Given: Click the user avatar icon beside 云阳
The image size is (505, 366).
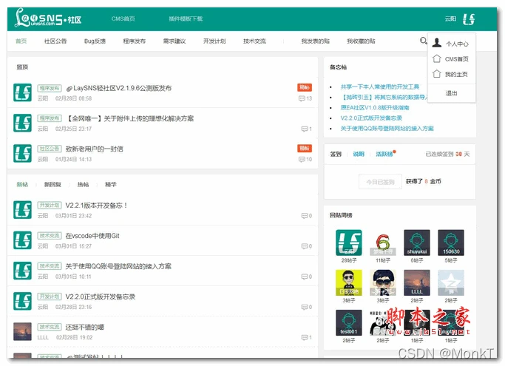Looking at the screenshot, I should click(469, 19).
